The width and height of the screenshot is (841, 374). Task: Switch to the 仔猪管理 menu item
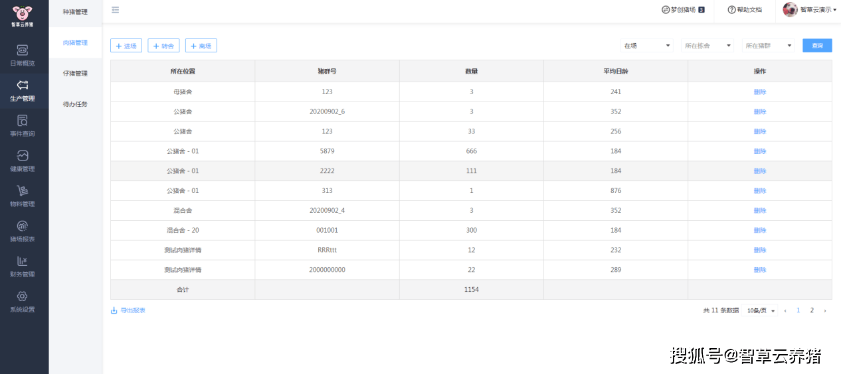click(75, 74)
